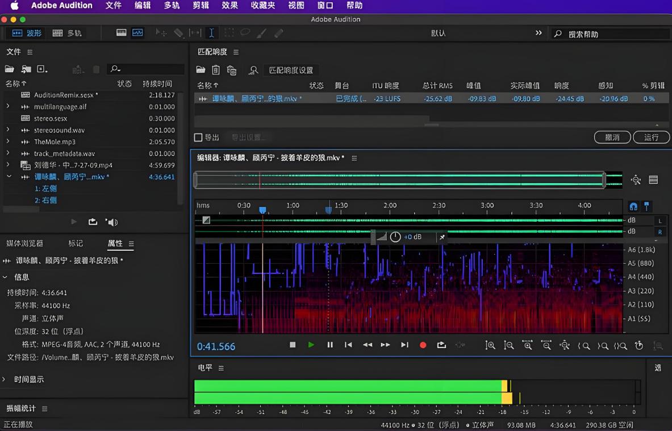
Task: Click the Pause button
Action: coord(329,345)
